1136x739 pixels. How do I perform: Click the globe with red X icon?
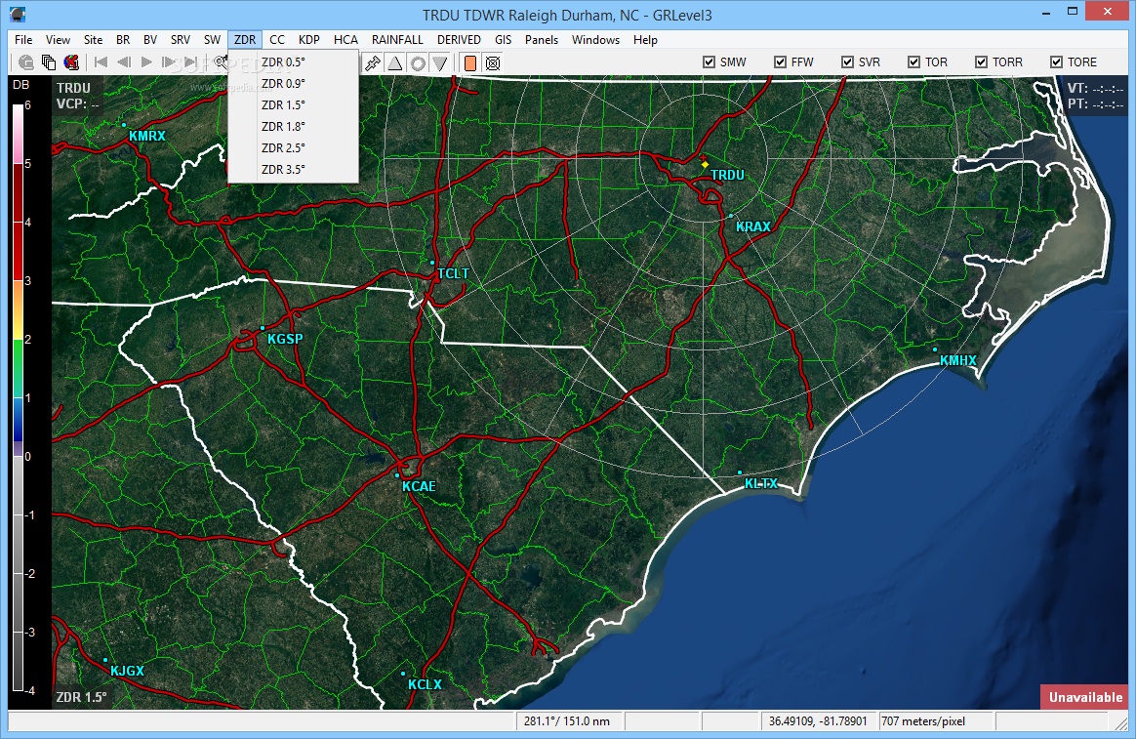pos(71,62)
